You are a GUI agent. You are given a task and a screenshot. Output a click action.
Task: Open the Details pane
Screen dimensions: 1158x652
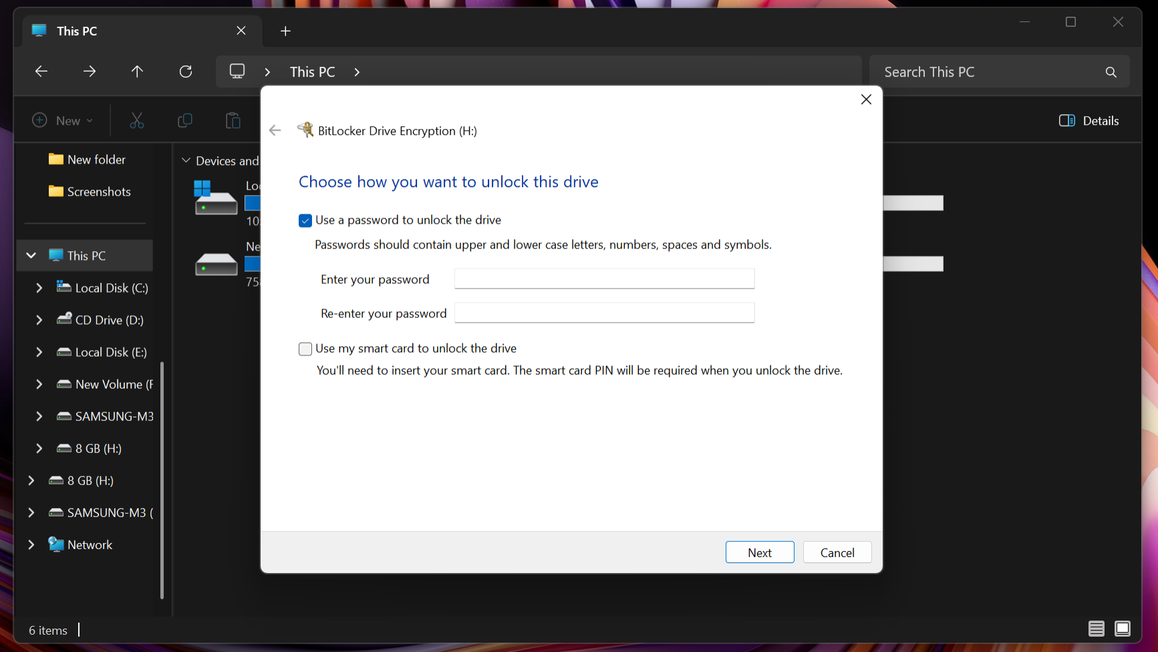1089,120
